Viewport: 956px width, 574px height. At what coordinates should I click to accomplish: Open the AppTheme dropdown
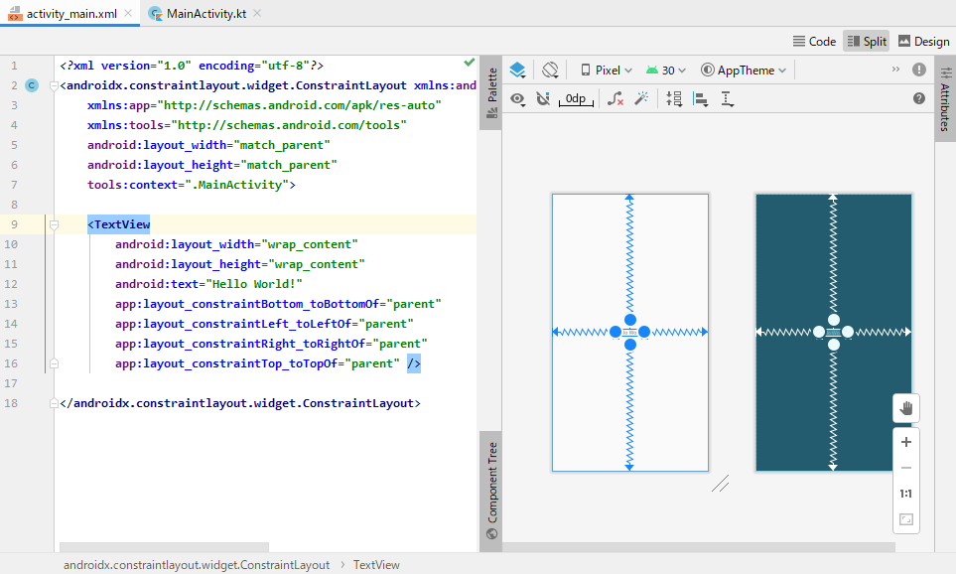click(744, 71)
